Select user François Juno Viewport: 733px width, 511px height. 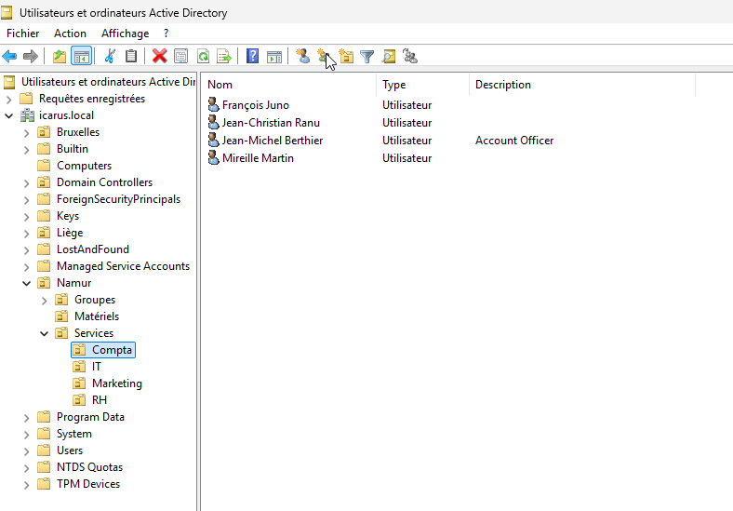tap(255, 105)
